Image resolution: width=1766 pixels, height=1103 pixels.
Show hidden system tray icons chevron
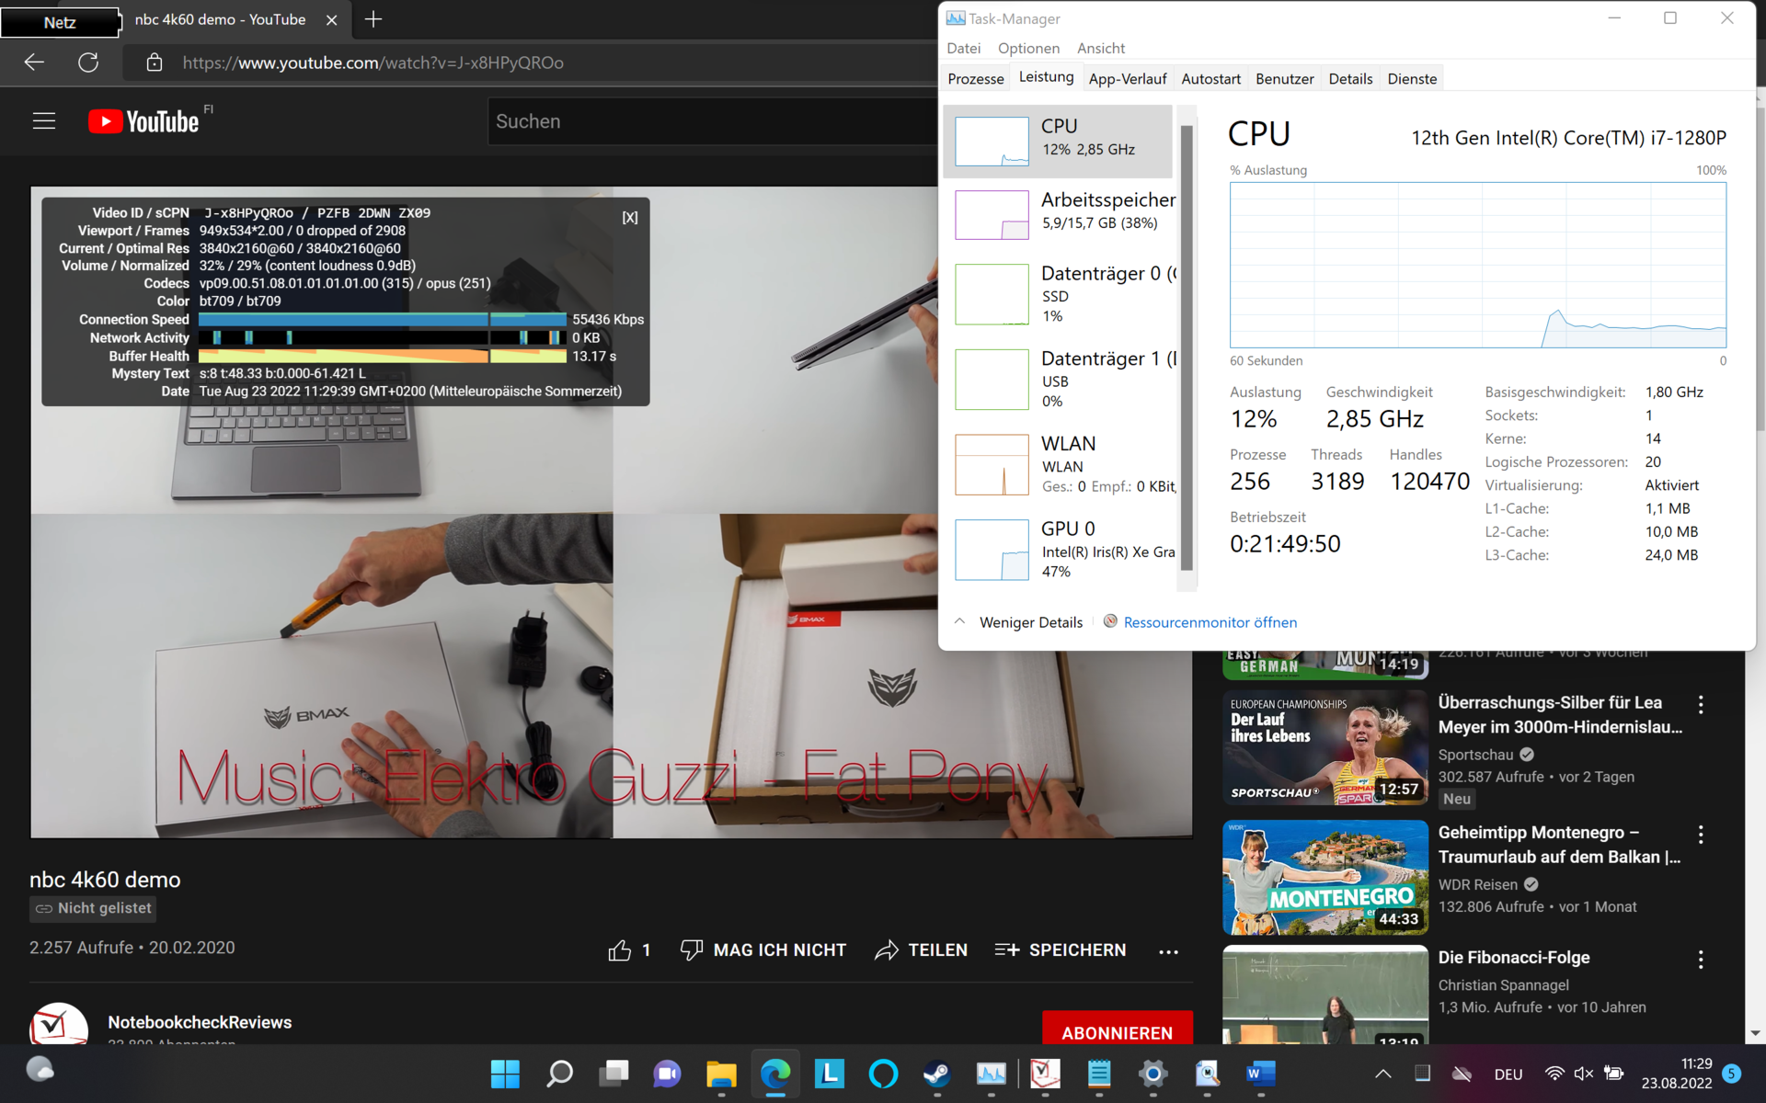coord(1382,1074)
